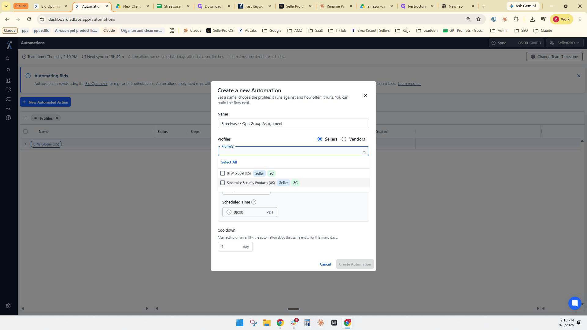The width and height of the screenshot is (587, 330).
Task: Check the BTW Global (US) profile checkbox
Action: 223,173
